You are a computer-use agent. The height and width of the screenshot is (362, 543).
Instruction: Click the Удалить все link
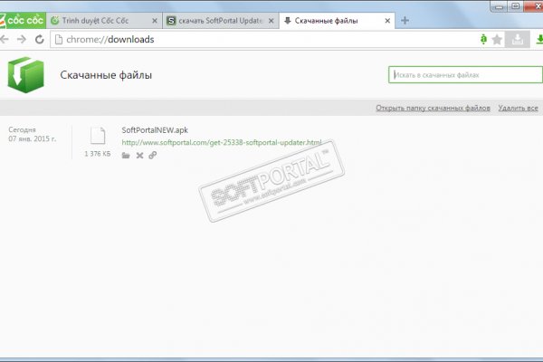[518, 108]
